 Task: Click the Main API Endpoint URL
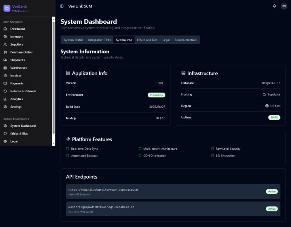(x=103, y=190)
